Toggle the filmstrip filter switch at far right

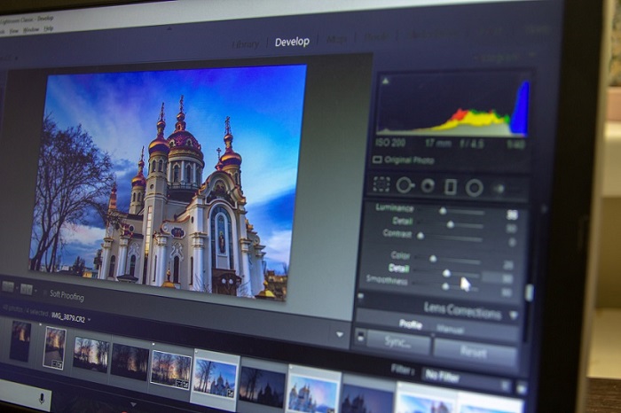coord(522,387)
